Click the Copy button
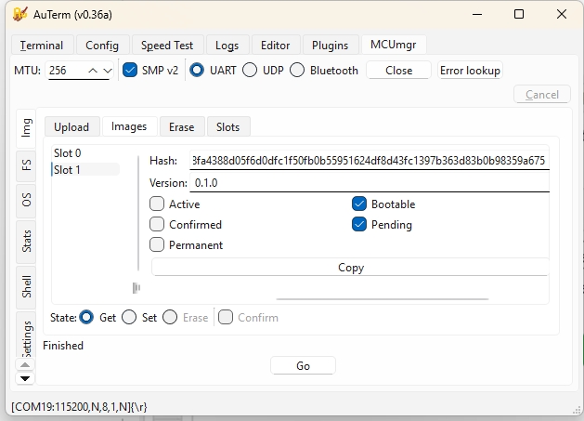584x421 pixels. [350, 268]
